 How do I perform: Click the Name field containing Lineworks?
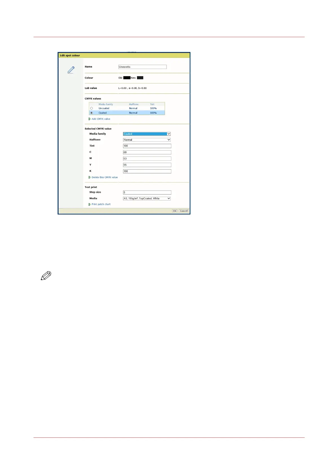pyautogui.click(x=142, y=67)
